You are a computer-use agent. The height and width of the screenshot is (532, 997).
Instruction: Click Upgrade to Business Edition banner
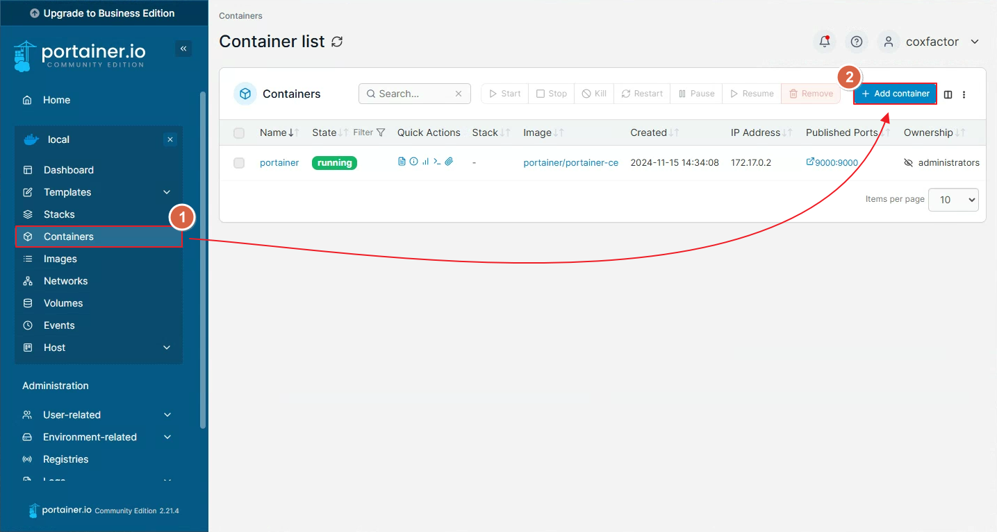click(x=103, y=13)
